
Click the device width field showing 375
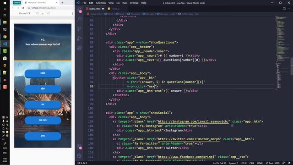pos(38,13)
